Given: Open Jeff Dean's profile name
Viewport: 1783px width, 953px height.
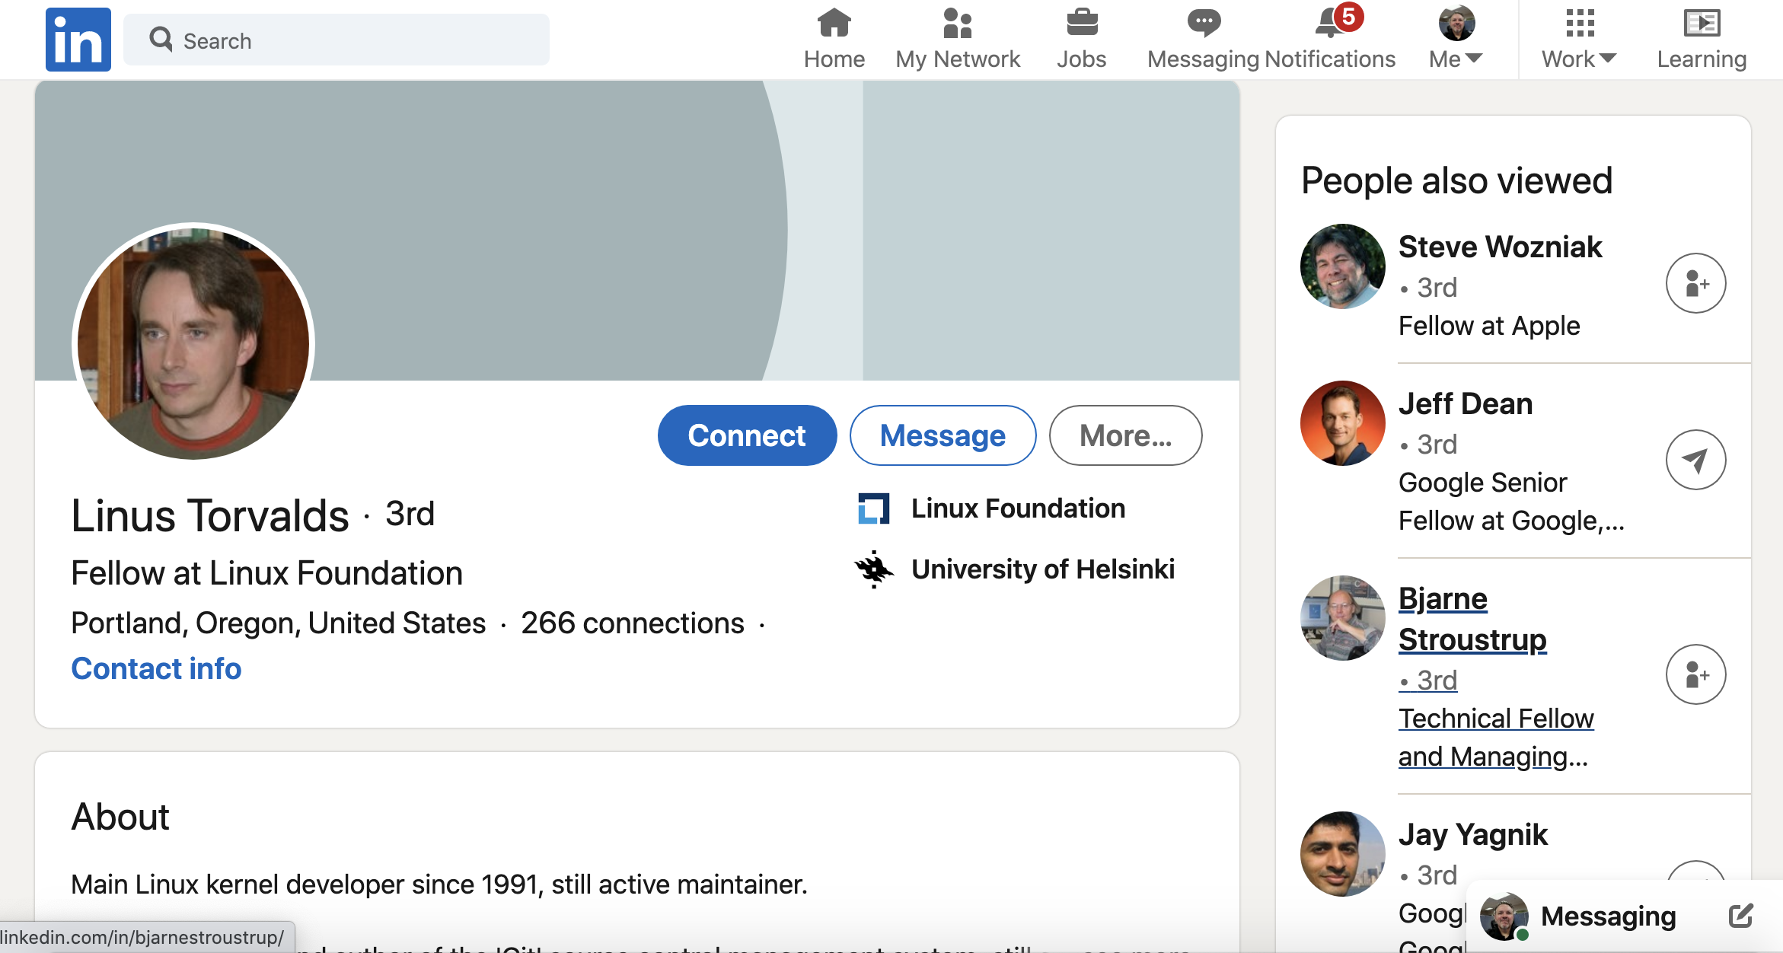Looking at the screenshot, I should 1466,403.
